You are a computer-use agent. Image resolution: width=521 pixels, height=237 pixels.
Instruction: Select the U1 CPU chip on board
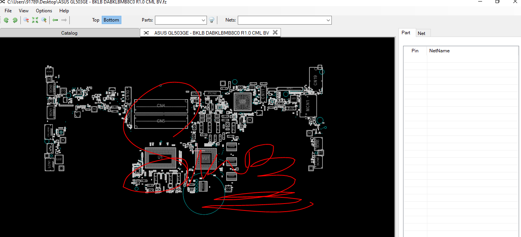160,157
